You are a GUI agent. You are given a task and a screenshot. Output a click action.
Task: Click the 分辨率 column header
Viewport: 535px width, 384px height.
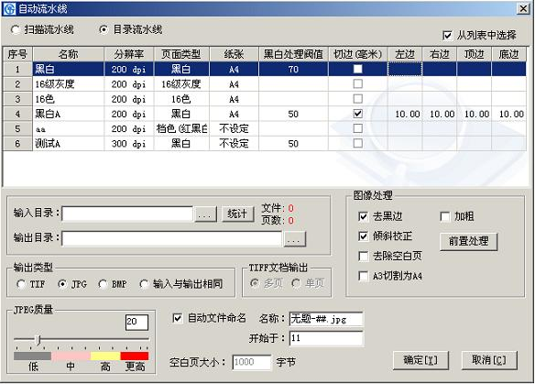(129, 54)
